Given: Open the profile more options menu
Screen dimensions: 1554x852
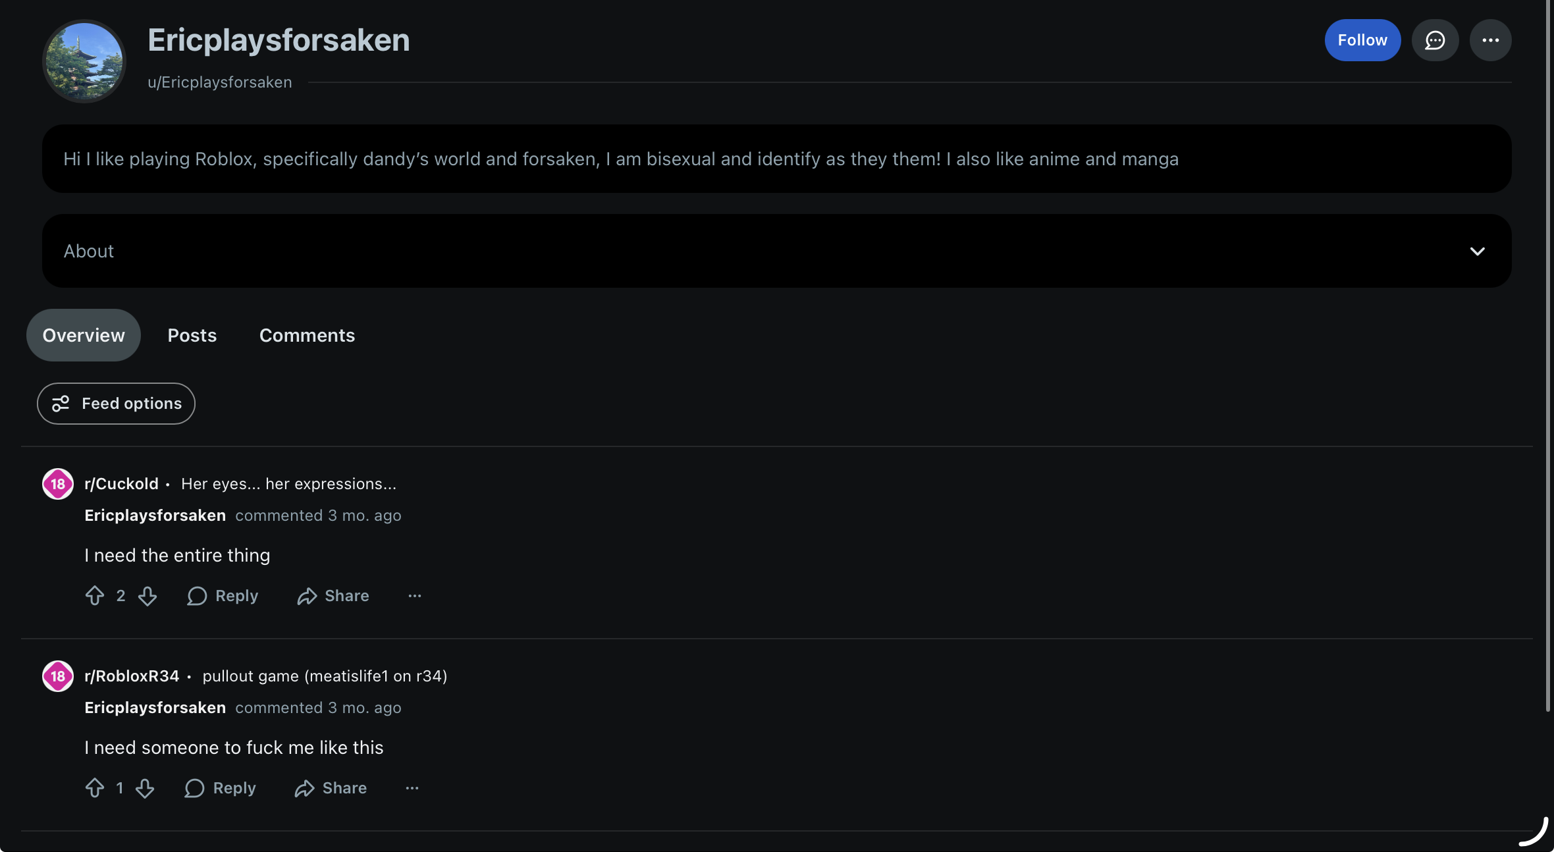Looking at the screenshot, I should pyautogui.click(x=1490, y=40).
